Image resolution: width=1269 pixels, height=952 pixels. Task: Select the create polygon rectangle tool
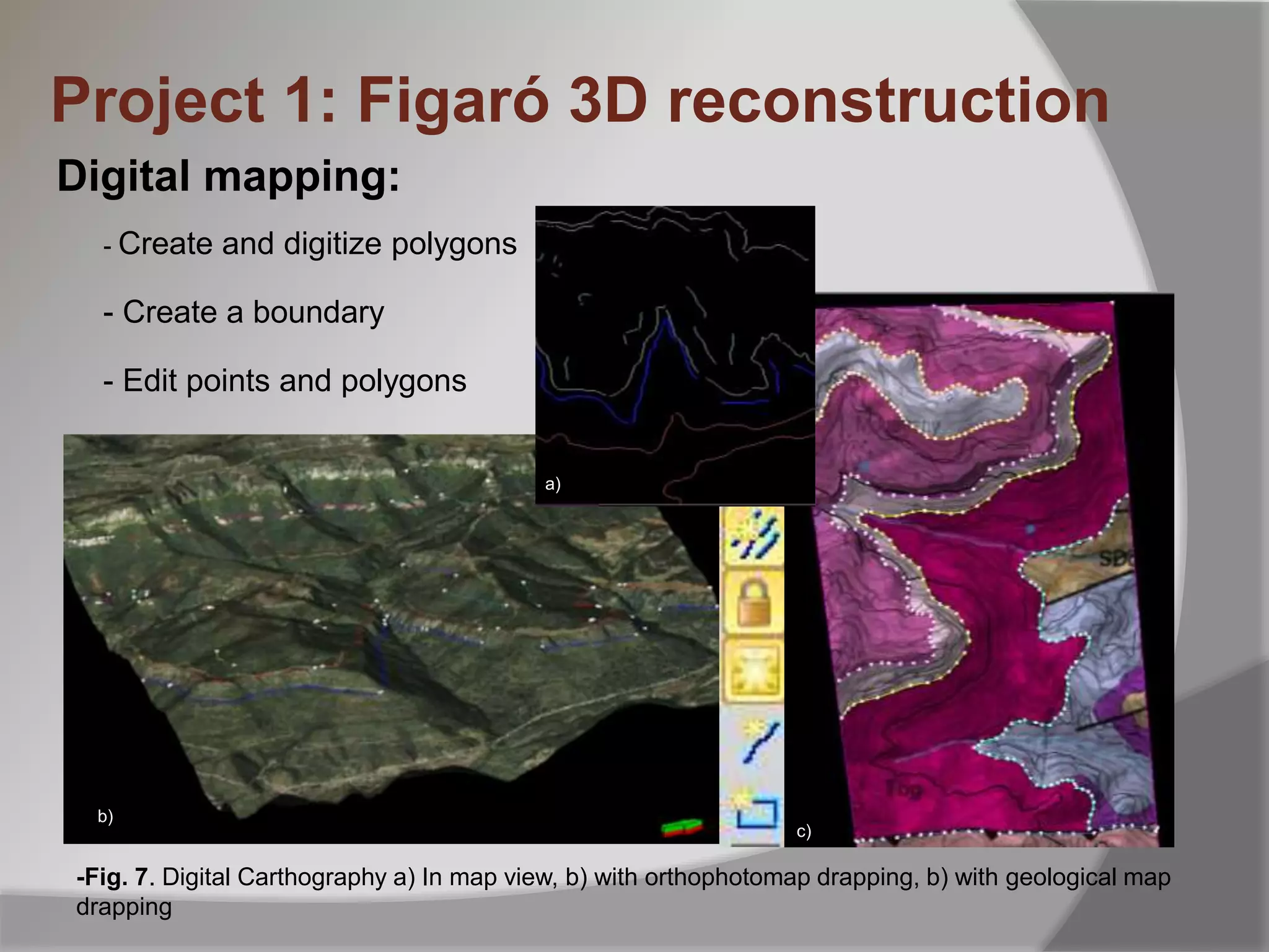(x=756, y=812)
